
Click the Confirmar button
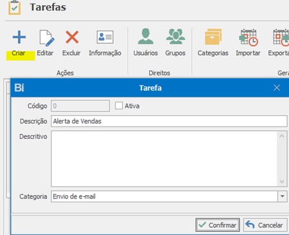(218, 225)
